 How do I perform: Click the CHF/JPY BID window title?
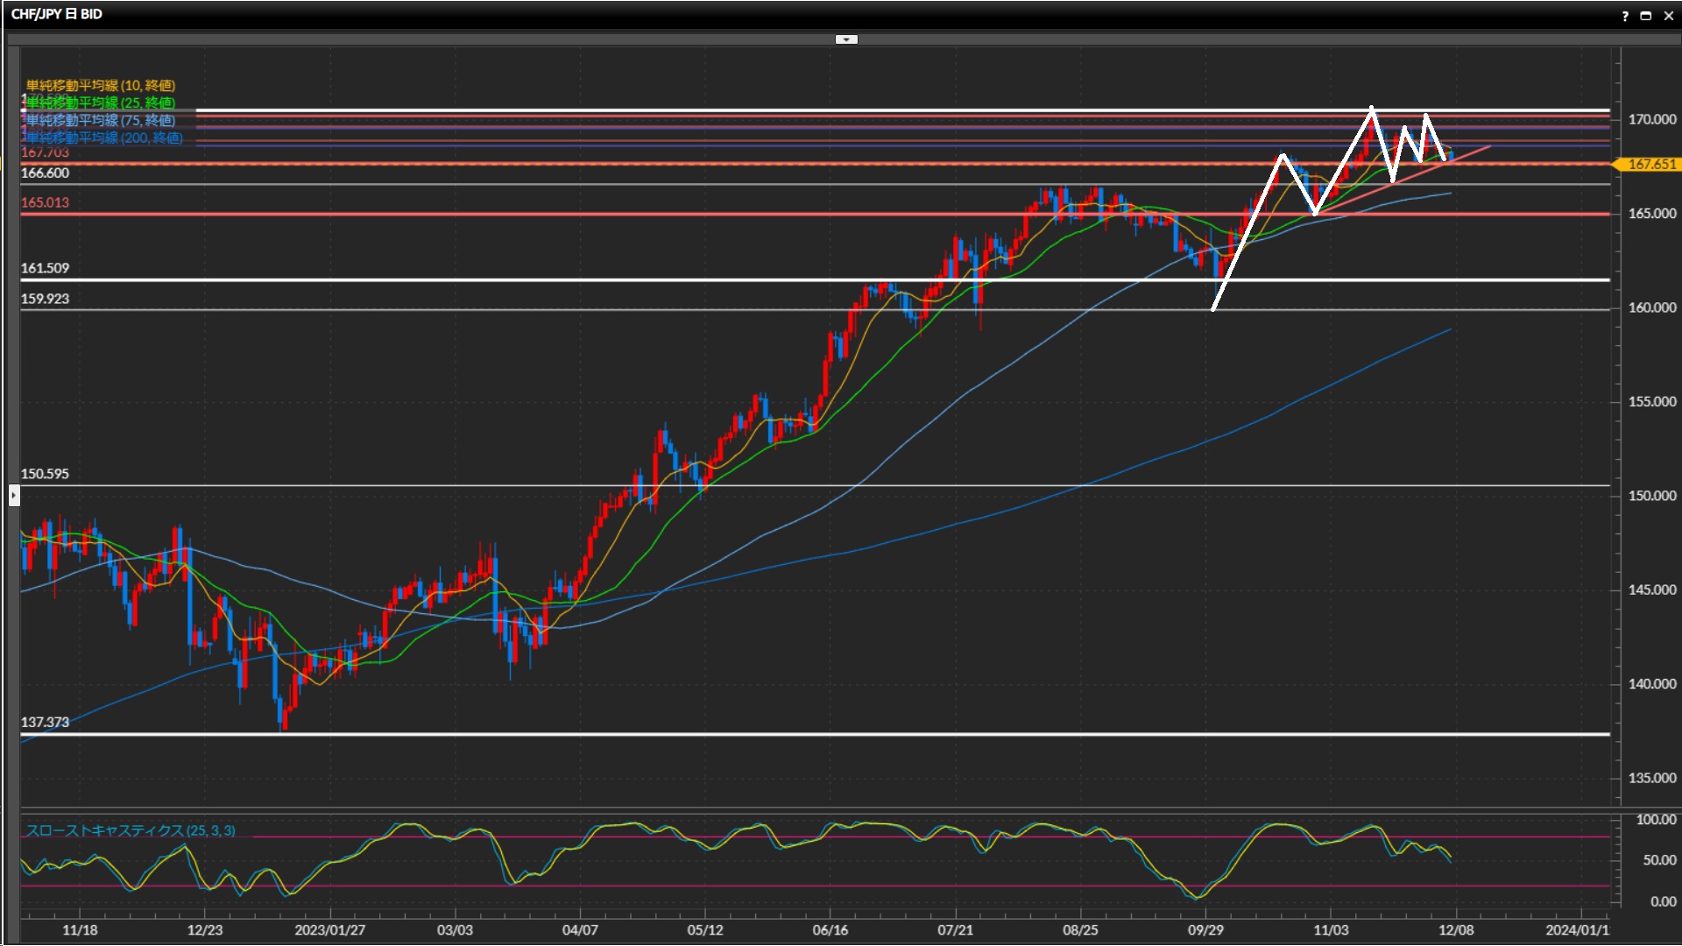tap(56, 14)
